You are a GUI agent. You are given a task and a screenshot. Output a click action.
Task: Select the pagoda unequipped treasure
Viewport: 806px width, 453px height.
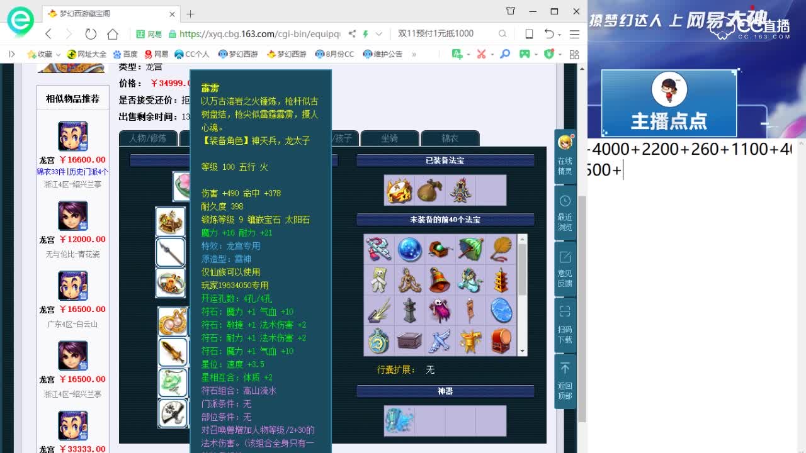(501, 280)
